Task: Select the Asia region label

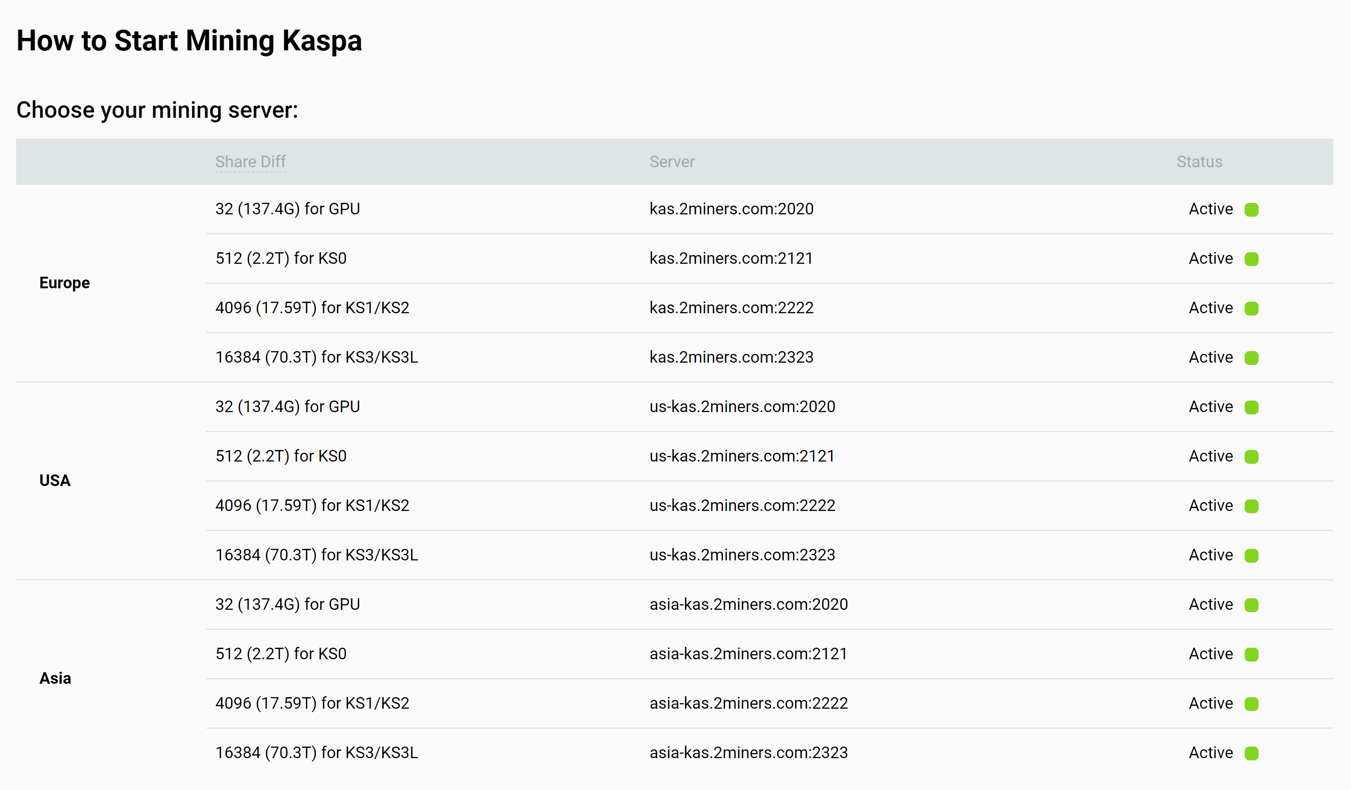Action: coord(54,678)
